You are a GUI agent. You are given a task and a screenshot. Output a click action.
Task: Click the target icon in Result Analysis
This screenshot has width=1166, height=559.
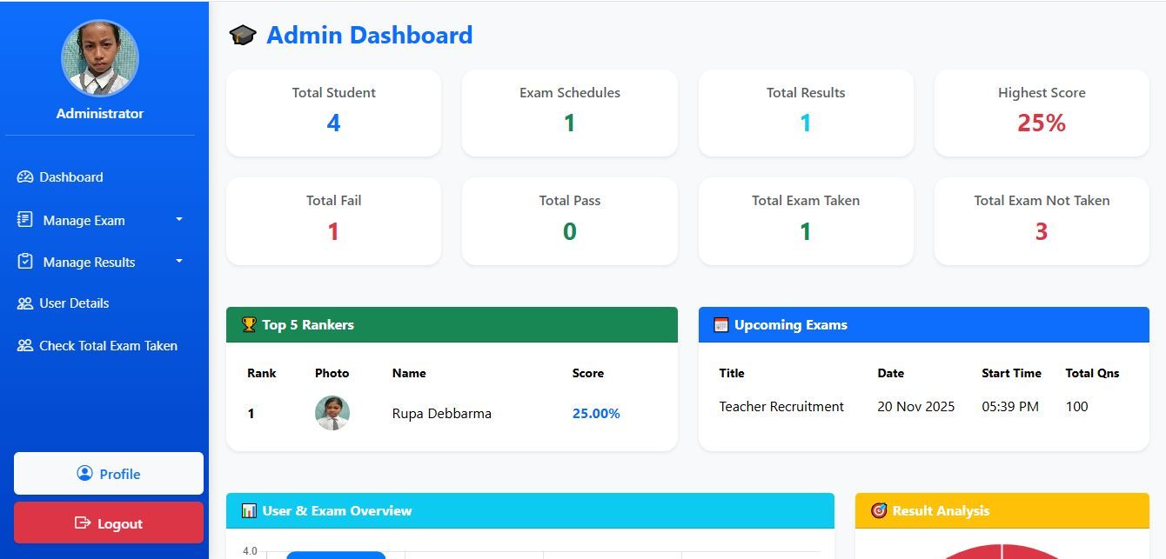point(879,511)
